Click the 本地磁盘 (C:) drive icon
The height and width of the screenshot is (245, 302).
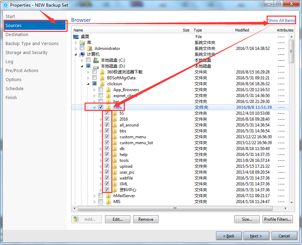click(x=96, y=60)
